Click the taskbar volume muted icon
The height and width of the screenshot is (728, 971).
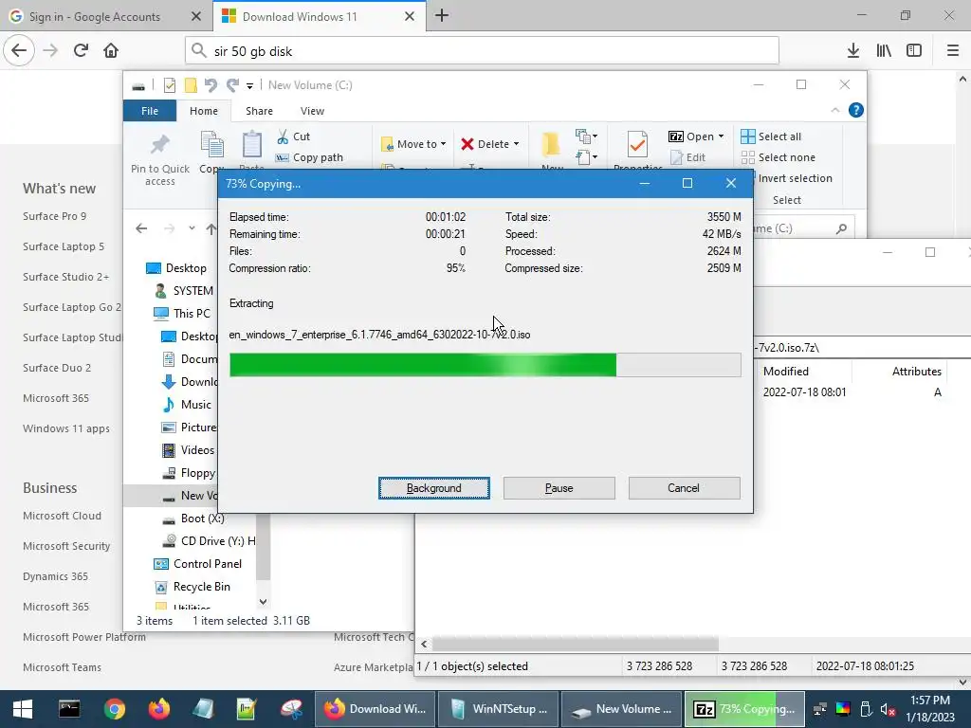888,709
